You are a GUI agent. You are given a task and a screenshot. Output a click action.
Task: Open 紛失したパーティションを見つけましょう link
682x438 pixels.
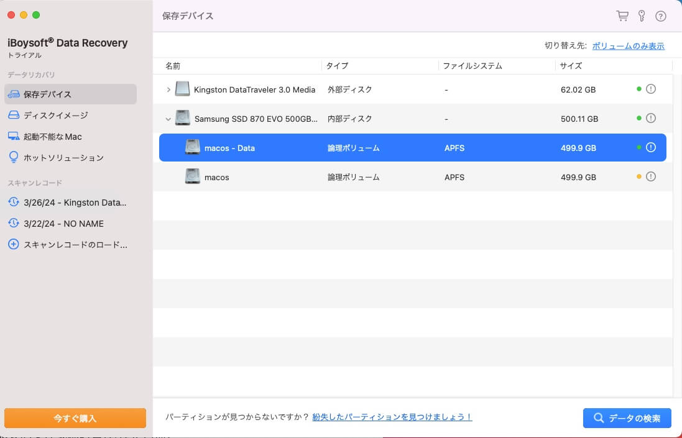[392, 417]
